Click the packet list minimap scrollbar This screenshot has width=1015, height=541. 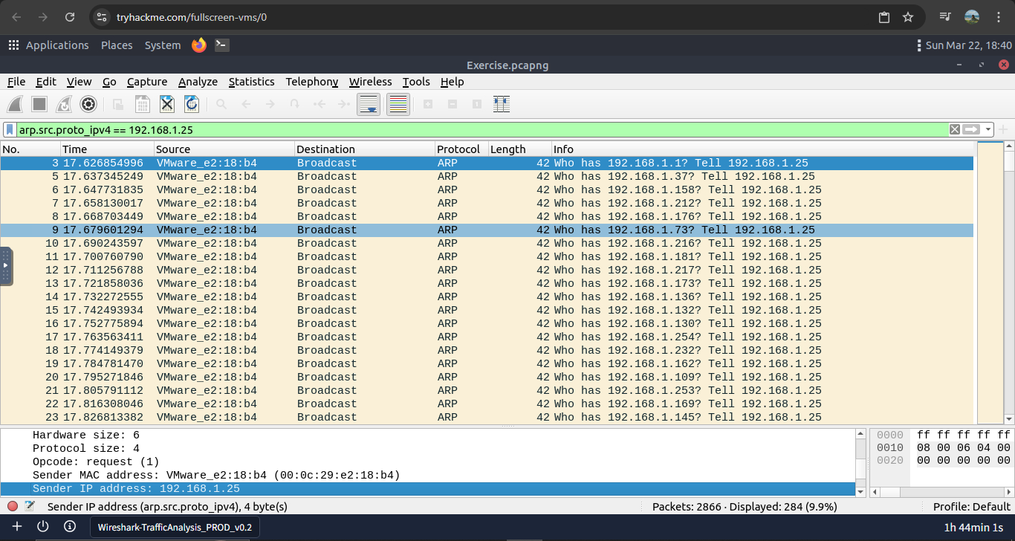tap(989, 282)
